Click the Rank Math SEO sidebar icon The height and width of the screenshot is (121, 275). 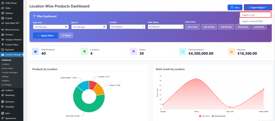[2, 23]
